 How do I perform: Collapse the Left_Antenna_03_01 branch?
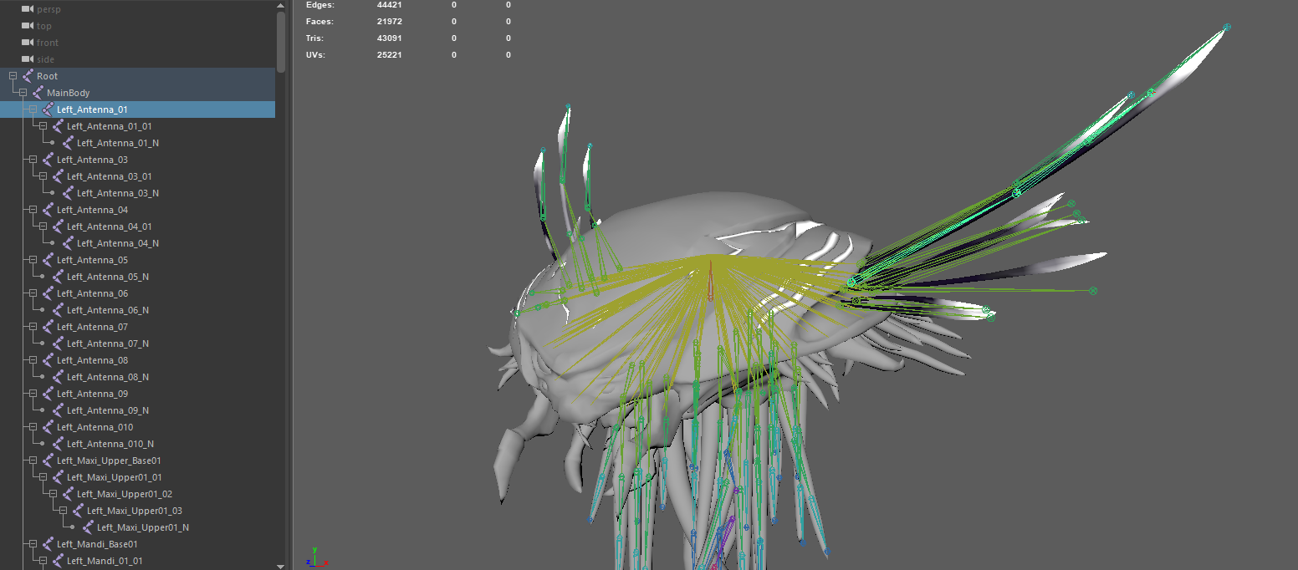(43, 176)
